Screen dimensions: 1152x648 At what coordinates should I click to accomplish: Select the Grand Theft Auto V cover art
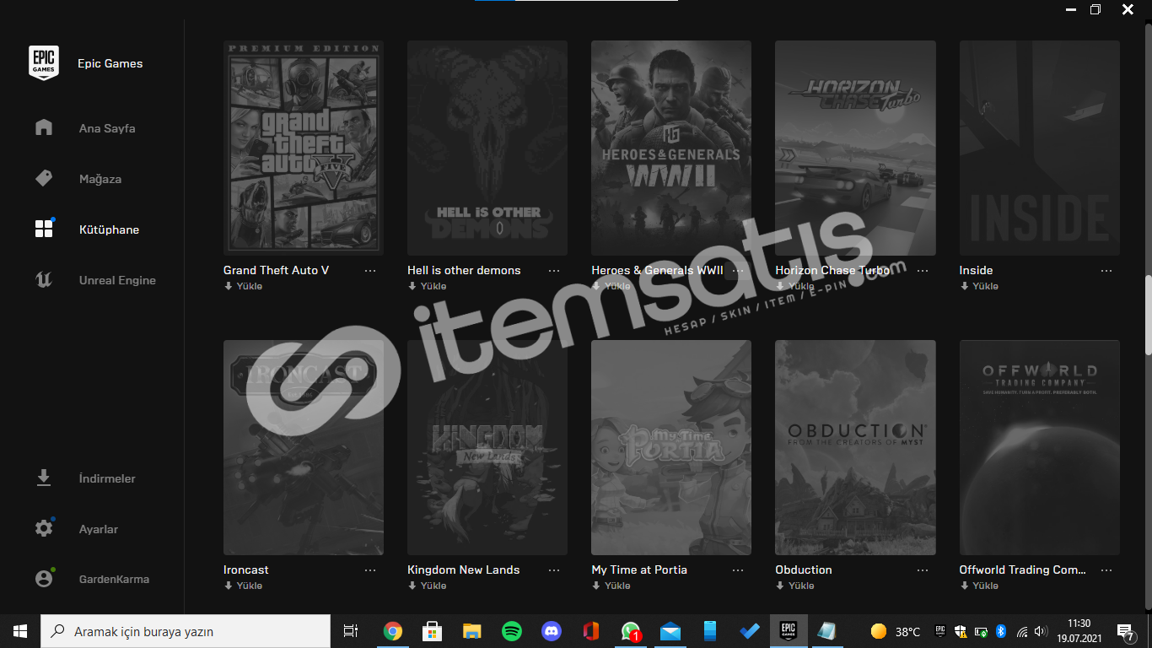point(304,148)
